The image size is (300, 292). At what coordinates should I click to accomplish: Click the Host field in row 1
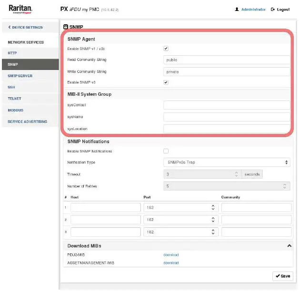(106, 207)
